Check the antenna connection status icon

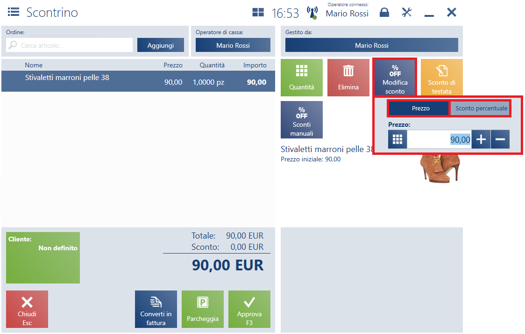312,13
